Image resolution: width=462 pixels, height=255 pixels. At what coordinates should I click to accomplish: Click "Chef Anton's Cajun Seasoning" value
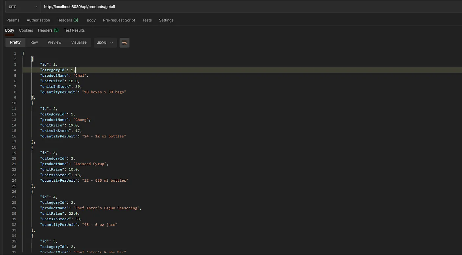[106, 208]
